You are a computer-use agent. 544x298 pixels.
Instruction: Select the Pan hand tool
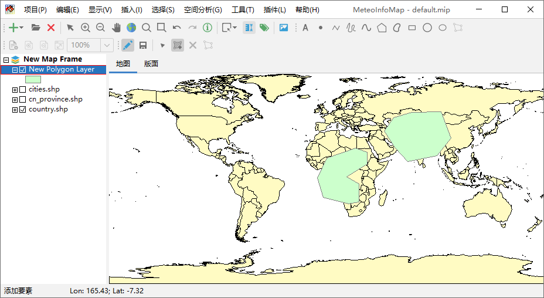[x=116, y=28]
